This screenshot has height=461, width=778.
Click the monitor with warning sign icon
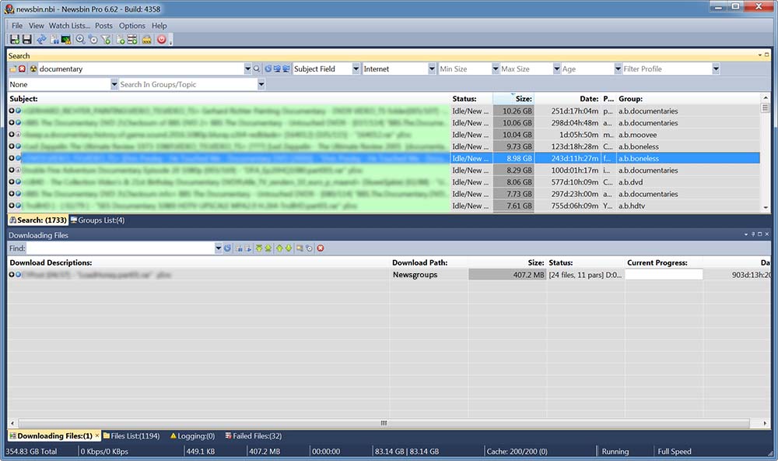pos(65,39)
